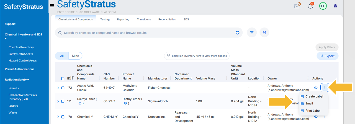
Task: Open Waste in the sidebar
Action: (13, 112)
